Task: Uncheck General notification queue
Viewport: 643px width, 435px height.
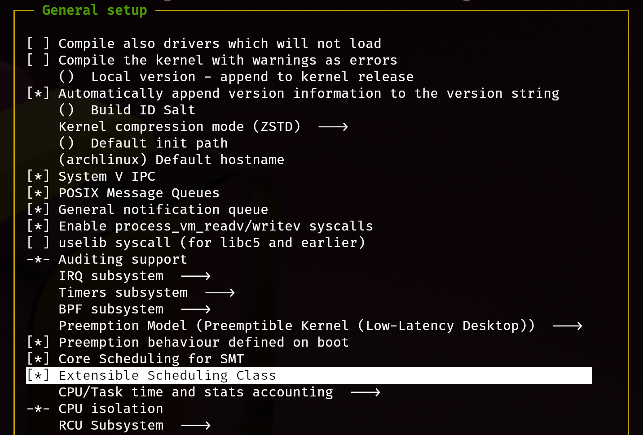Action: (38, 209)
